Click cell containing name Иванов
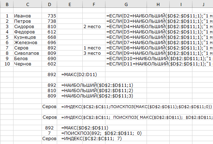The image size is (213, 144). coord(22,16)
